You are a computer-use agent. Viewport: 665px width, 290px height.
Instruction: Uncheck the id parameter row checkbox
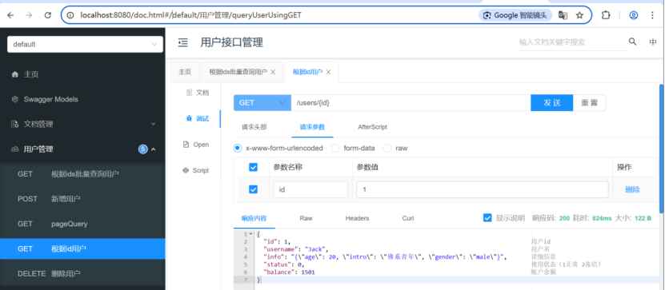point(253,189)
